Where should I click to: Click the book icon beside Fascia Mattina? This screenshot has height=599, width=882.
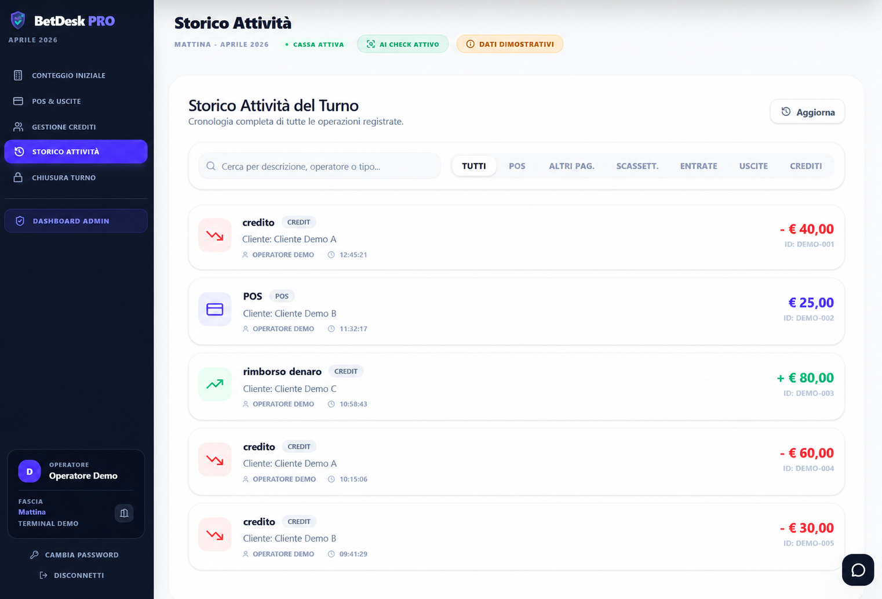click(124, 513)
